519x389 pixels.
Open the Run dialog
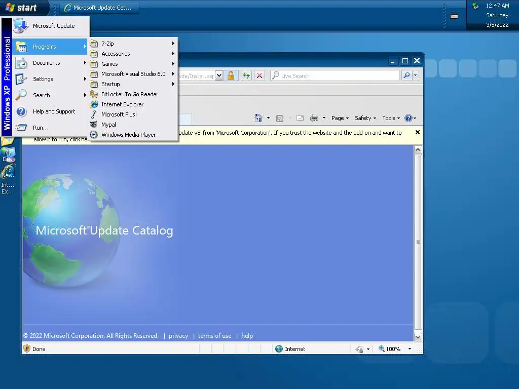click(51, 128)
